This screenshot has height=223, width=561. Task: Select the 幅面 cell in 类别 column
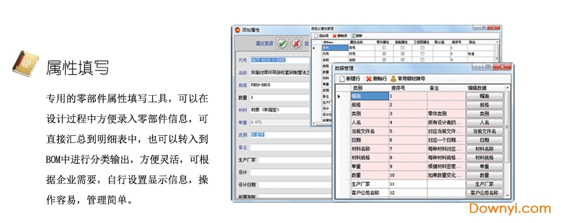point(370,96)
